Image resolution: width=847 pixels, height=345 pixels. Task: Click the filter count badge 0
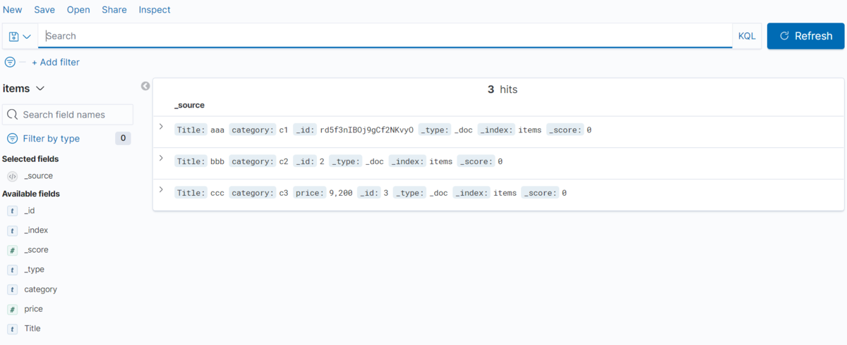pos(123,139)
